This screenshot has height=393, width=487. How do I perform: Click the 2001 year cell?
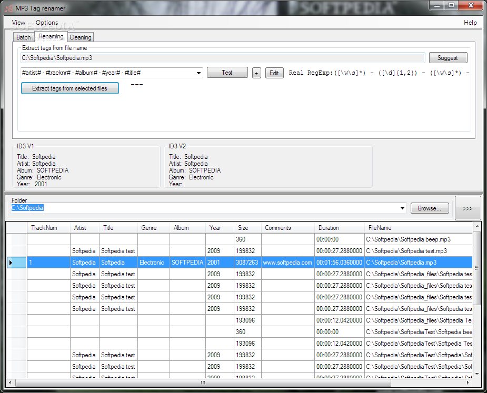tap(220, 263)
